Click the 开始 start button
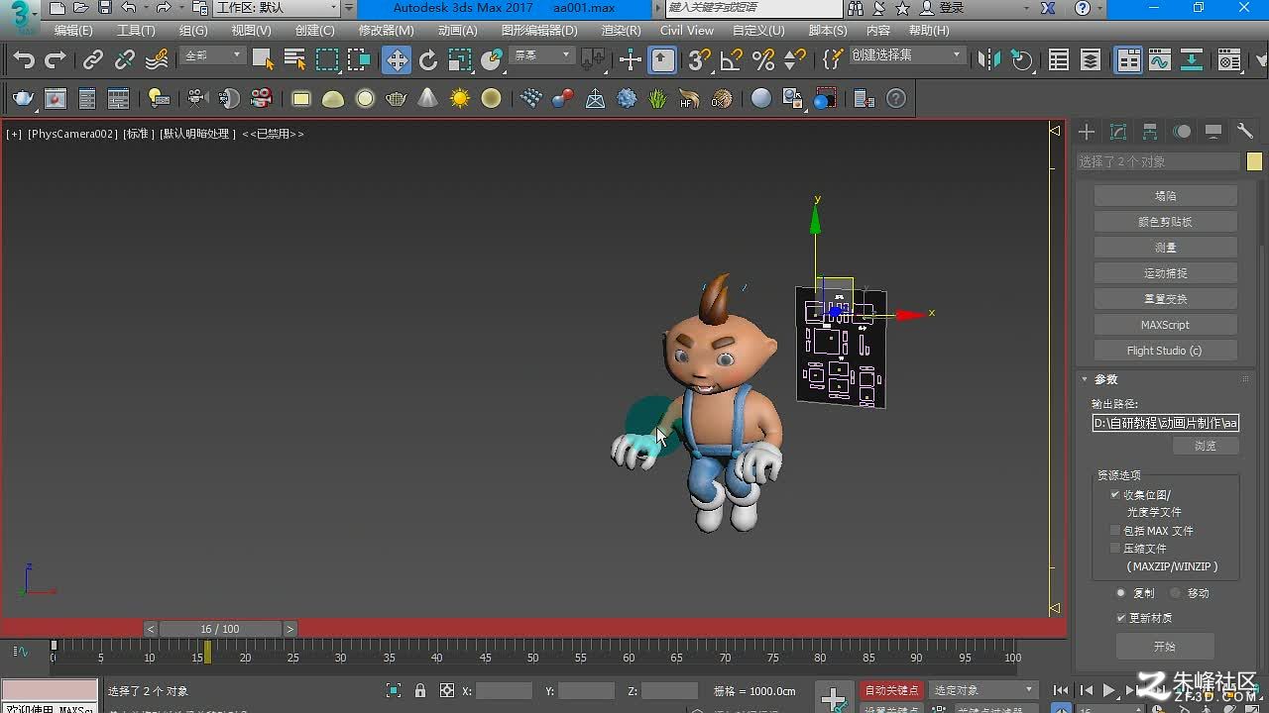This screenshot has height=713, width=1269. (1165, 647)
